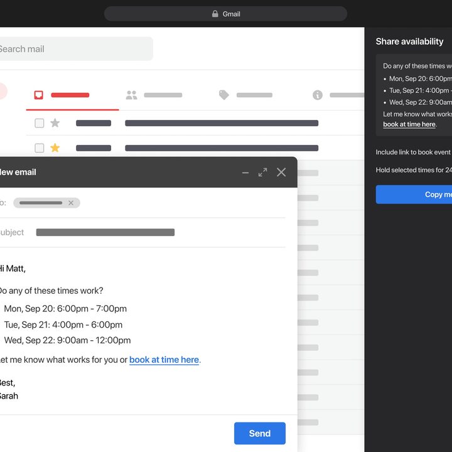Toggle the Include link to book event option
Viewport: 452px width, 452px height.
pos(413,153)
